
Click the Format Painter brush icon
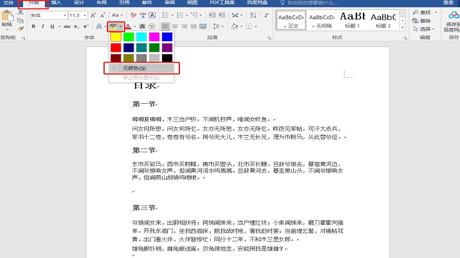[21, 29]
